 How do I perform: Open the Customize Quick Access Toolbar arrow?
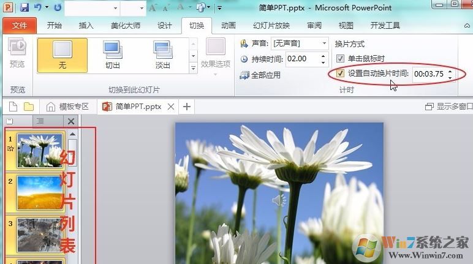pyautogui.click(x=219, y=8)
